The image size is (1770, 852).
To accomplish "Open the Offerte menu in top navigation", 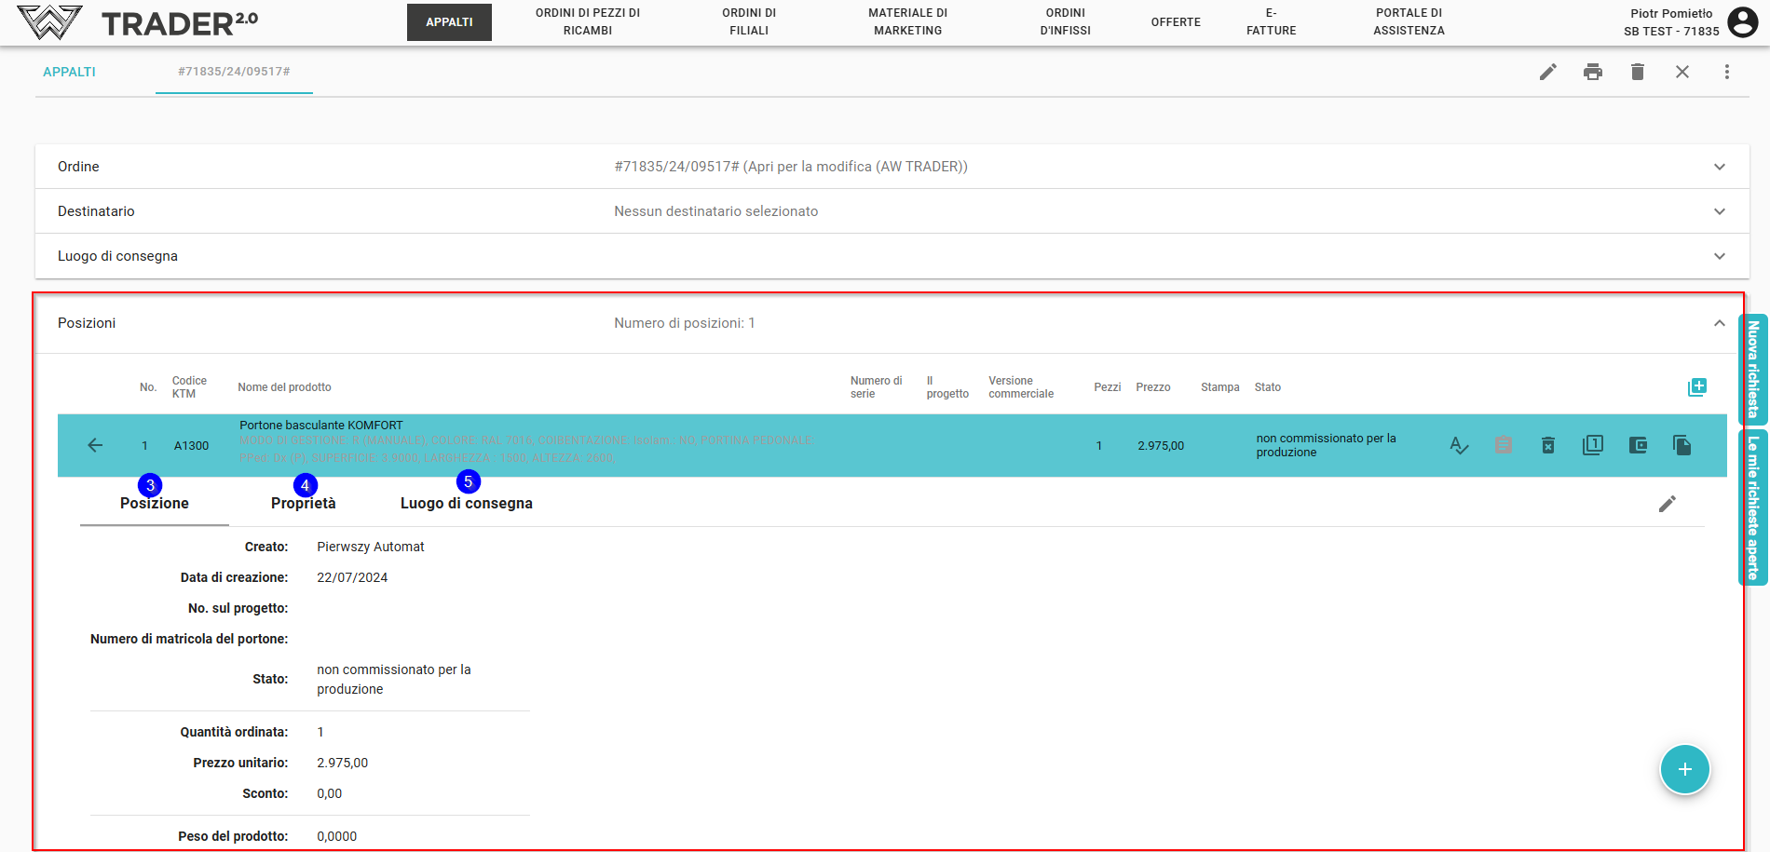I will coord(1176,21).
